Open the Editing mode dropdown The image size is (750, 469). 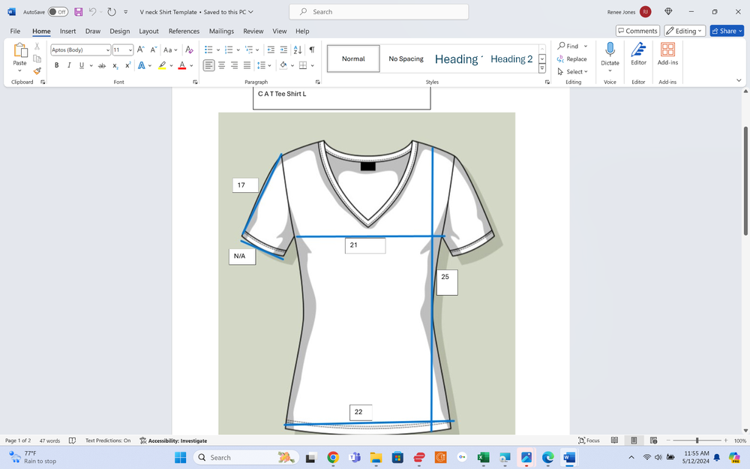(x=684, y=31)
